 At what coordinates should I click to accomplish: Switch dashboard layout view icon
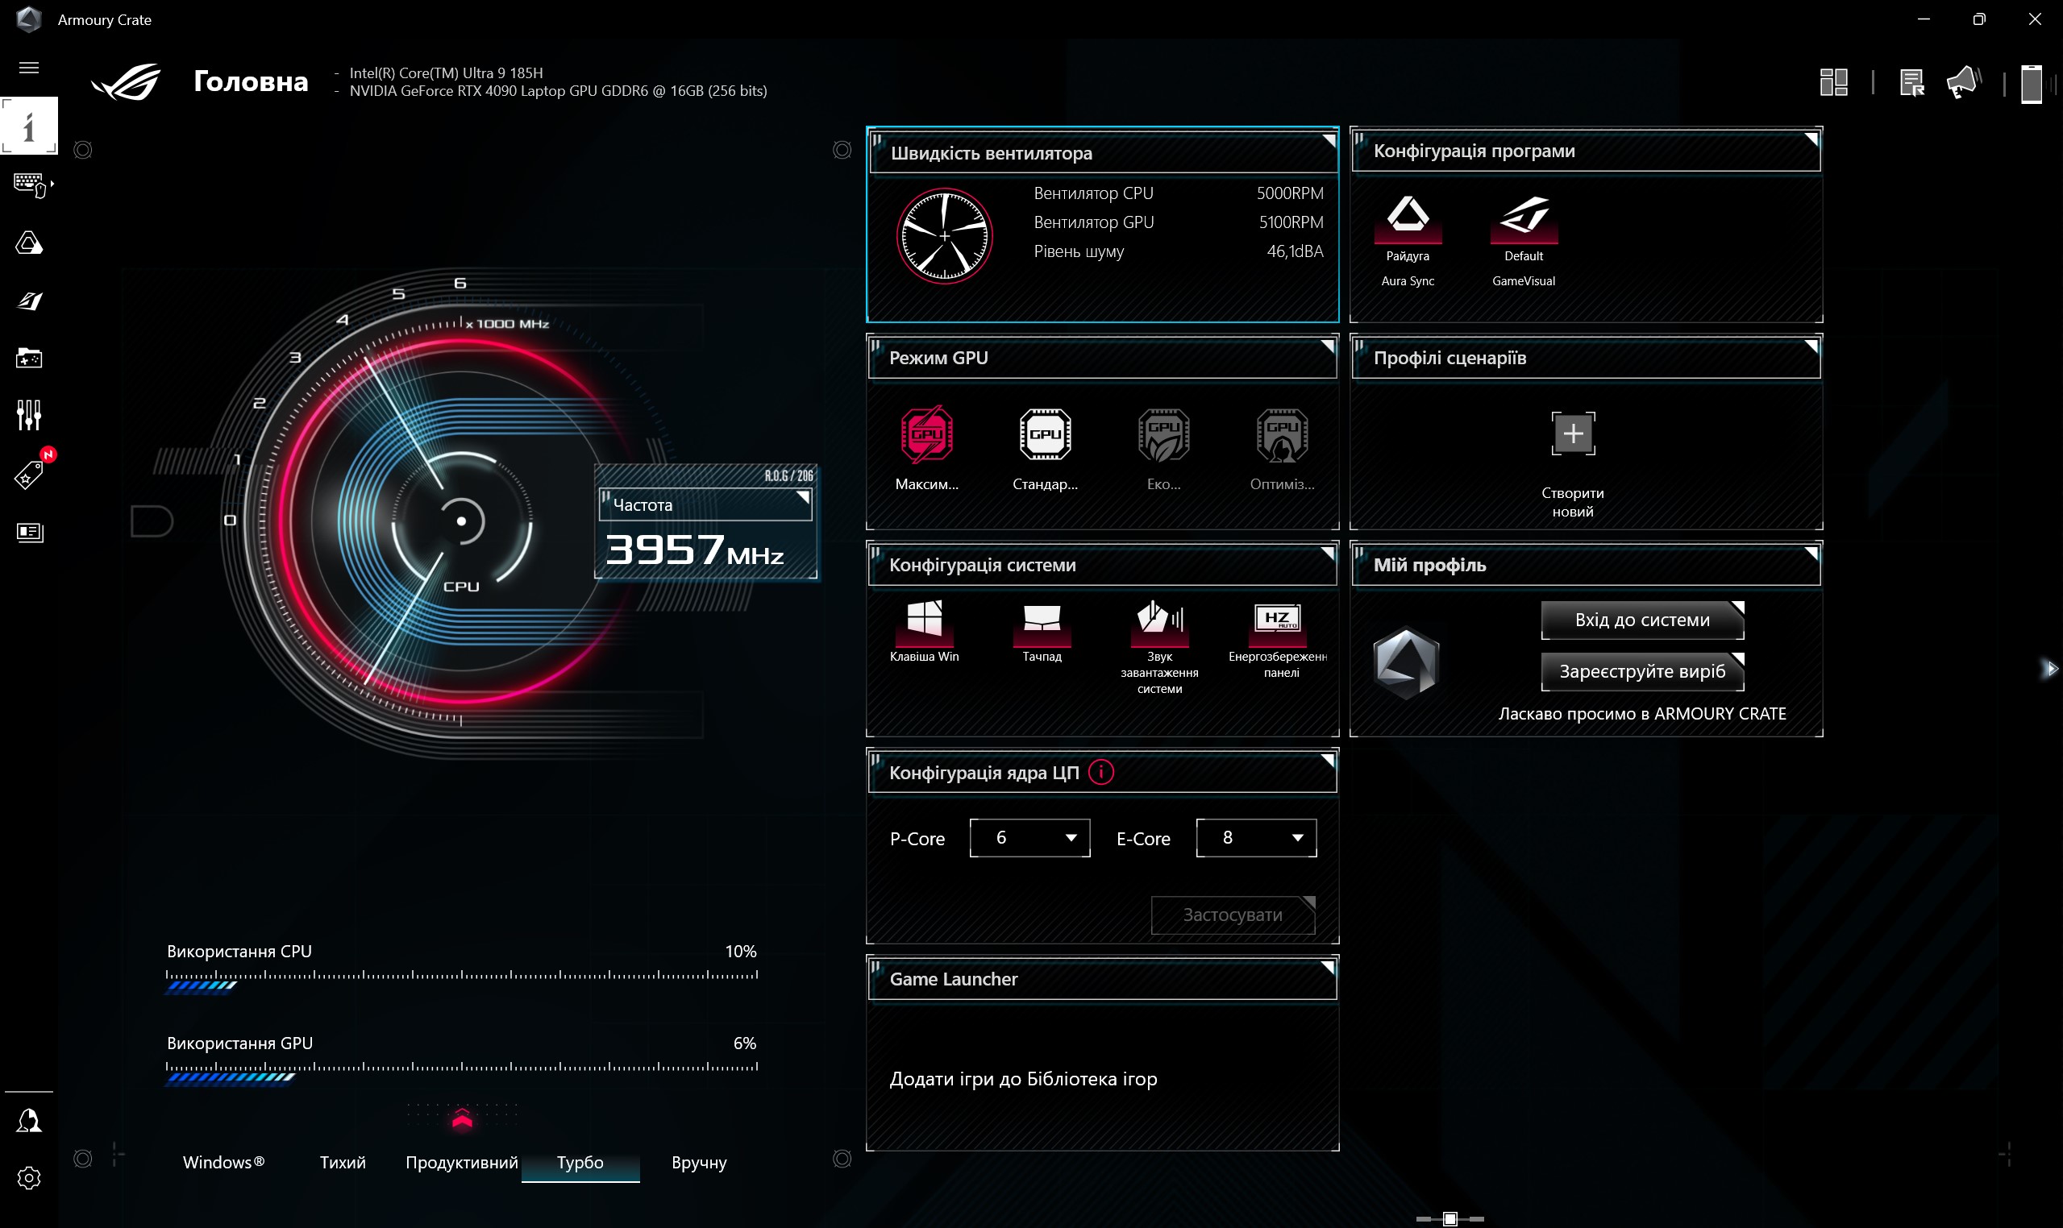(1834, 82)
